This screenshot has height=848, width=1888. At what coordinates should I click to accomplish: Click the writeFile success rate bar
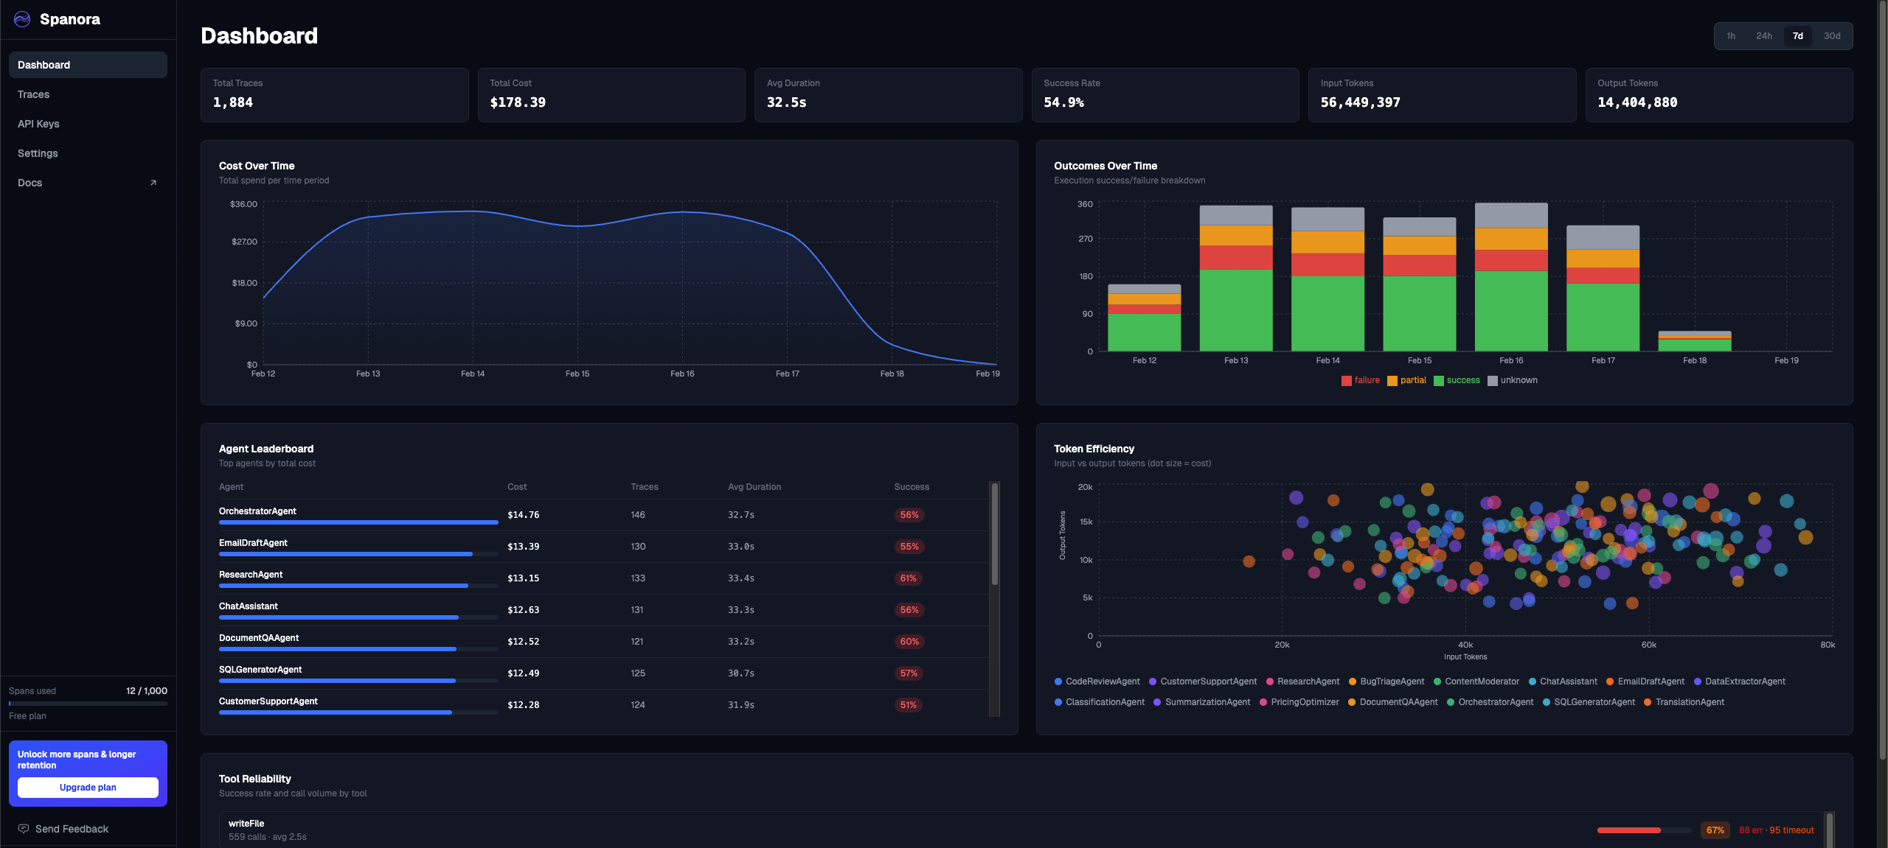click(1646, 830)
